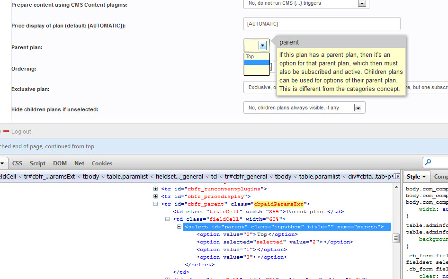Switch to the DOM tab in Firebug
The width and height of the screenshot is (448, 279).
pos(60,163)
